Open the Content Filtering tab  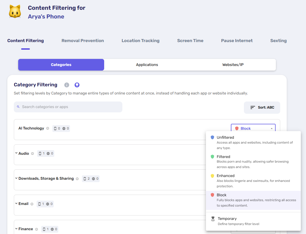[x=25, y=41]
